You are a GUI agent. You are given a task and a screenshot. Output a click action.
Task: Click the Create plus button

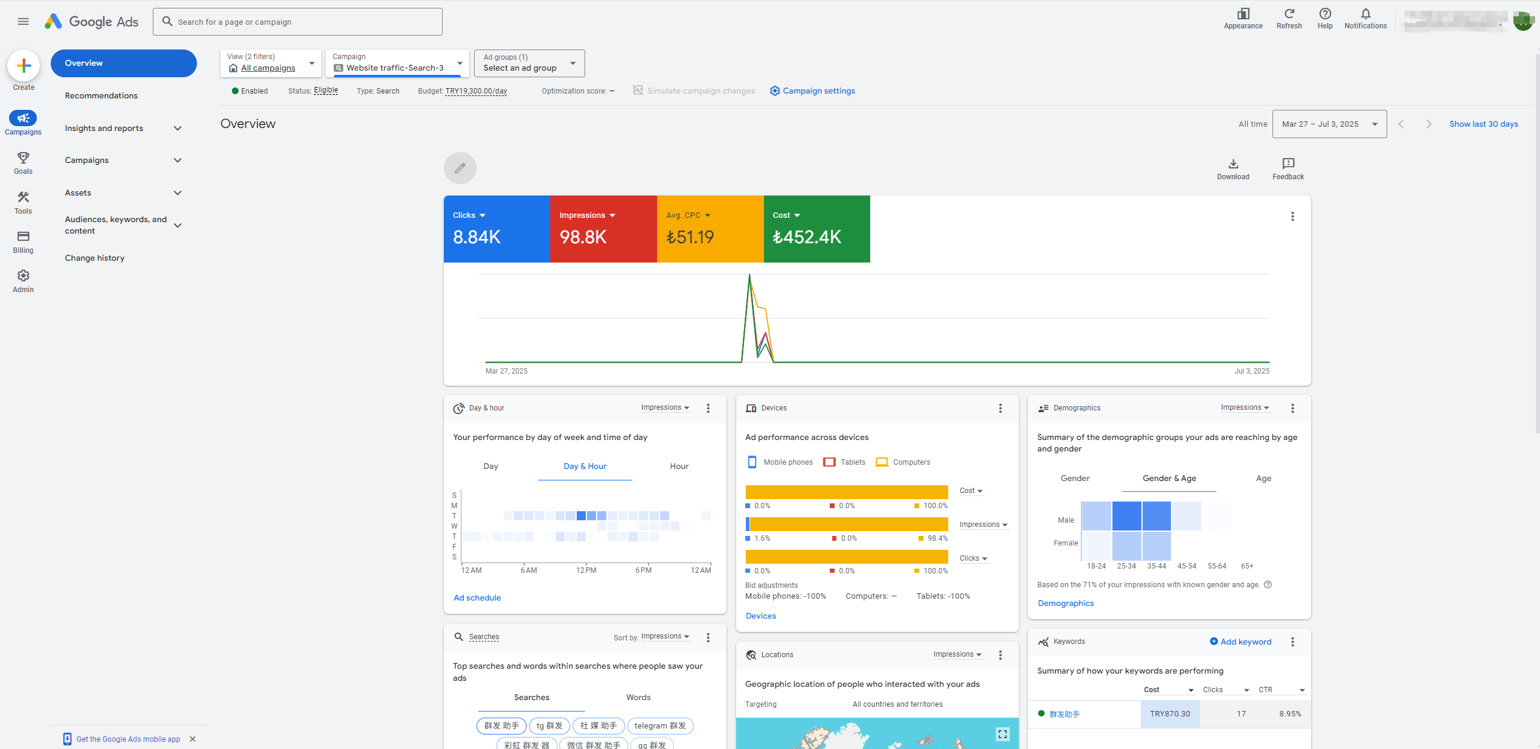point(24,65)
